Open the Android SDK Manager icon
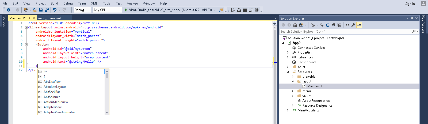This screenshot has width=428, height=124. pyautogui.click(x=239, y=10)
